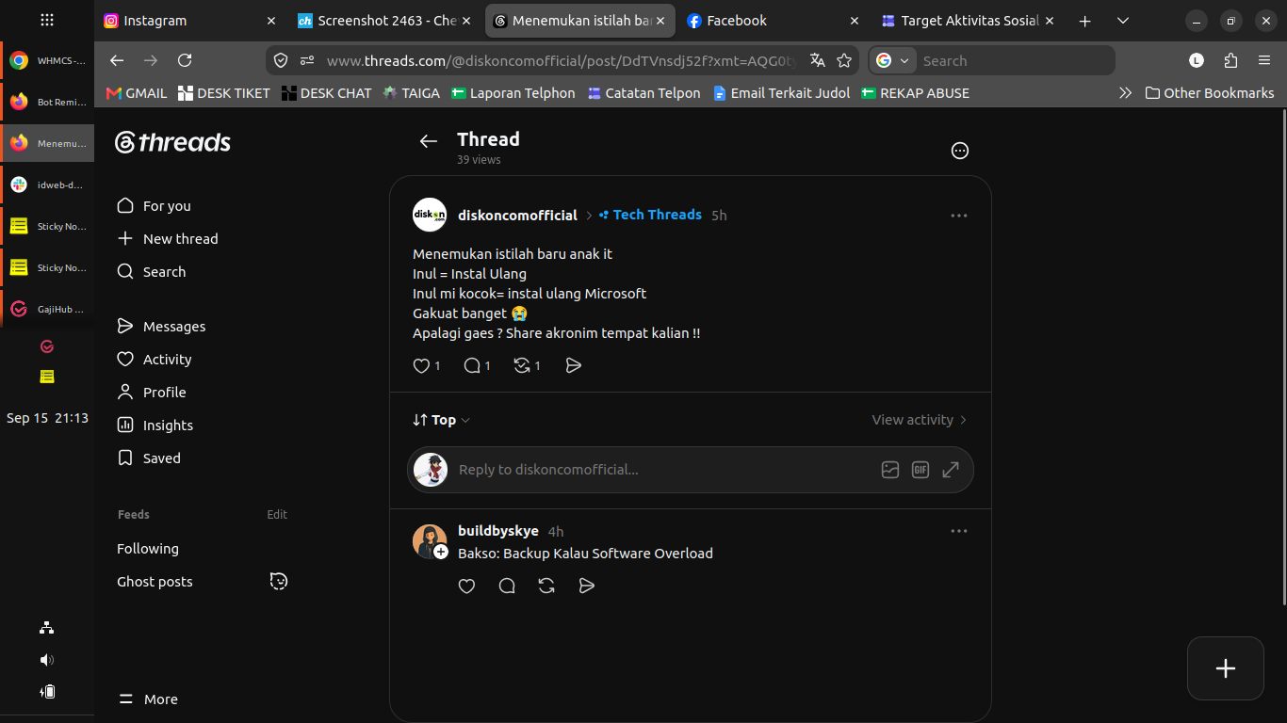1287x723 pixels.
Task: Open the Top sort dropdown
Action: 442,420
